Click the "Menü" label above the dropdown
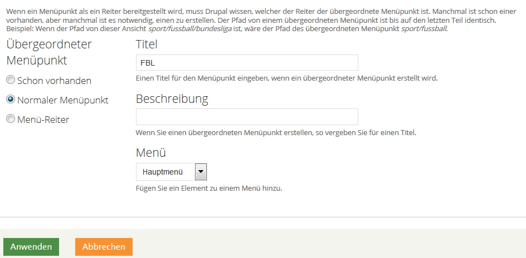The height and width of the screenshot is (258, 526). (x=151, y=152)
